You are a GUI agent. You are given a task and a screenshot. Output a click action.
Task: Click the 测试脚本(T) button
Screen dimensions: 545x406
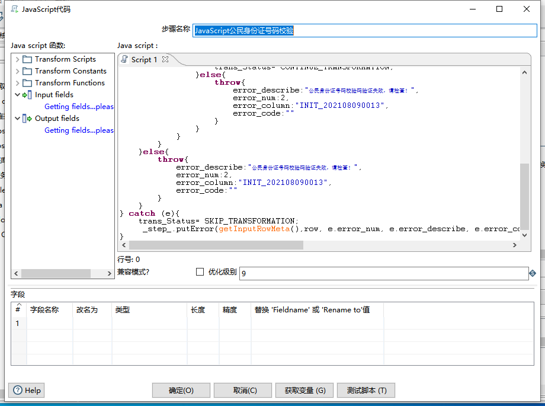pos(366,390)
